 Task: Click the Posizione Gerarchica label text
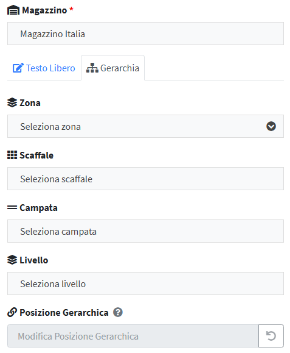64,313
